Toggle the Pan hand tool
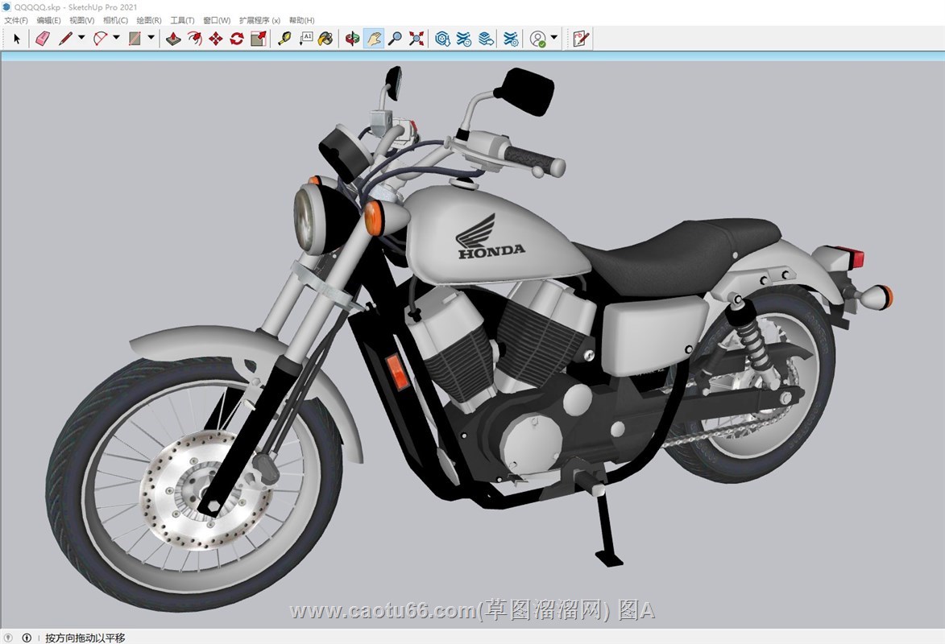Screen dimensions: 945x644 point(373,38)
